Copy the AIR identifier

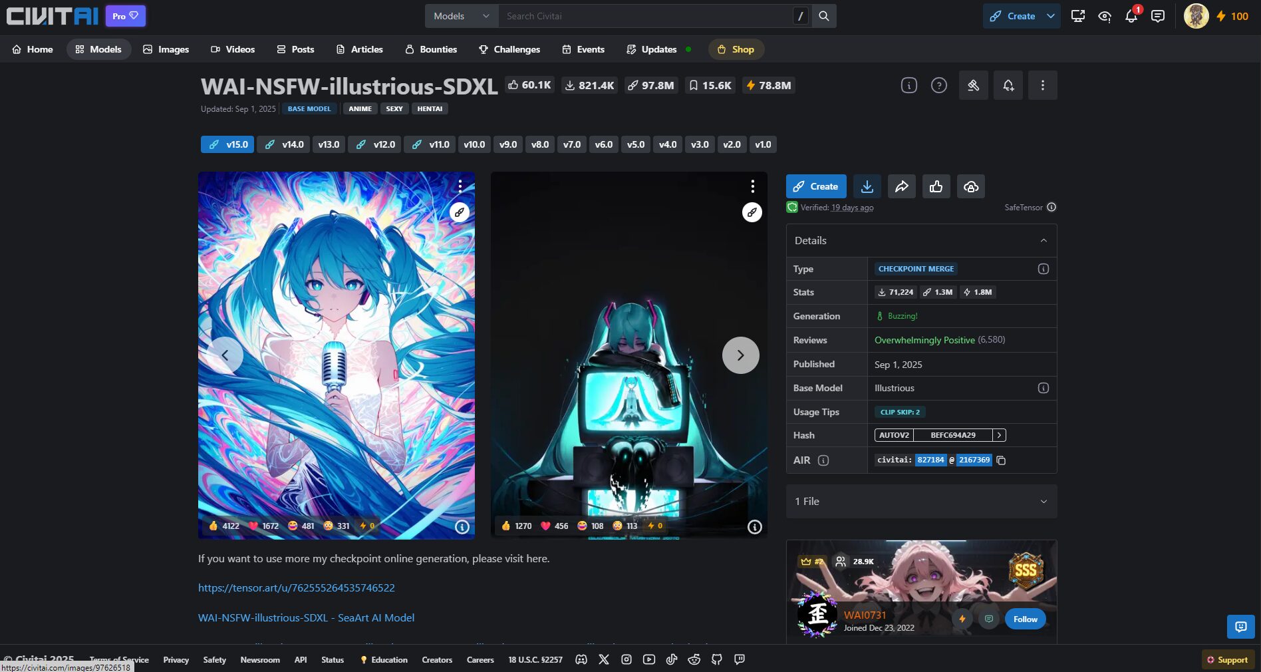[1001, 460]
